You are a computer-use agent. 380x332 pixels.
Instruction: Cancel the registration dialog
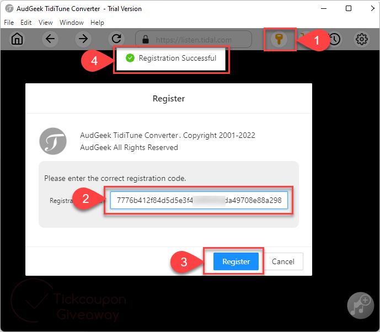(x=283, y=261)
